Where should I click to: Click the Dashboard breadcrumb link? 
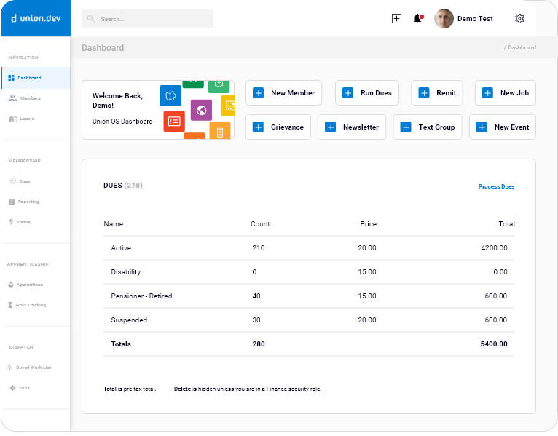(522, 48)
